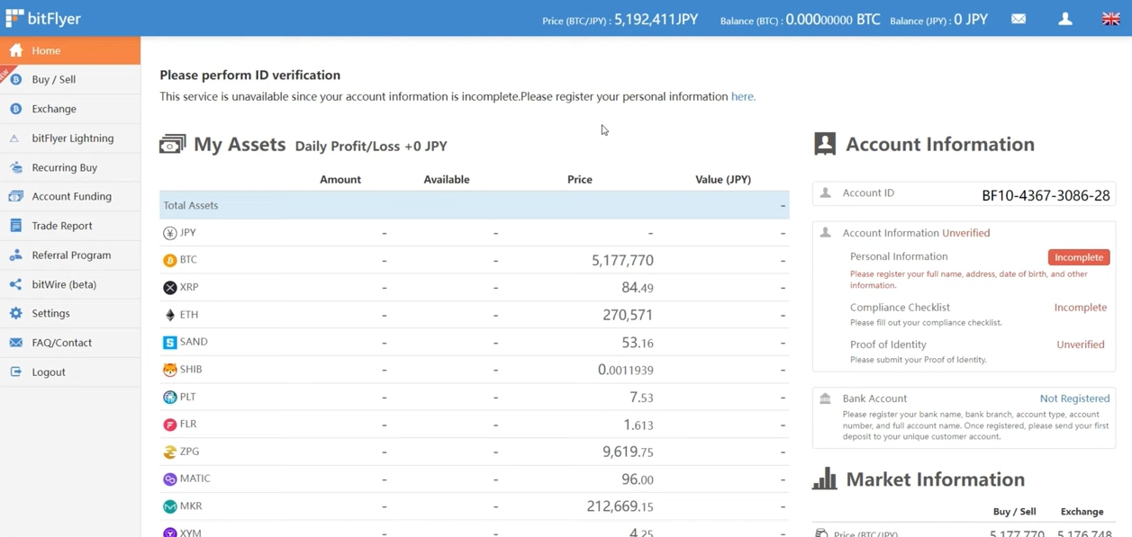
Task: Click Bank Account Not Registered link
Action: [1074, 398]
